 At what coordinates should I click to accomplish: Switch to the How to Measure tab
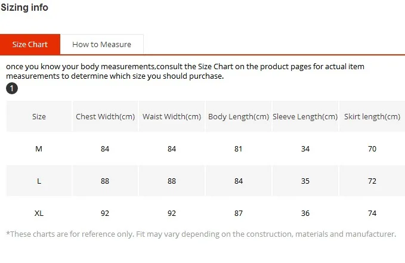pos(102,45)
